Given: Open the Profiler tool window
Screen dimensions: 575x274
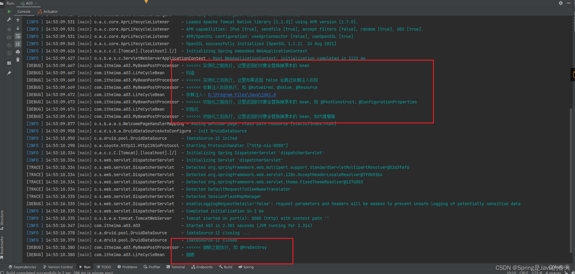Looking at the screenshot, I should (x=152, y=267).
